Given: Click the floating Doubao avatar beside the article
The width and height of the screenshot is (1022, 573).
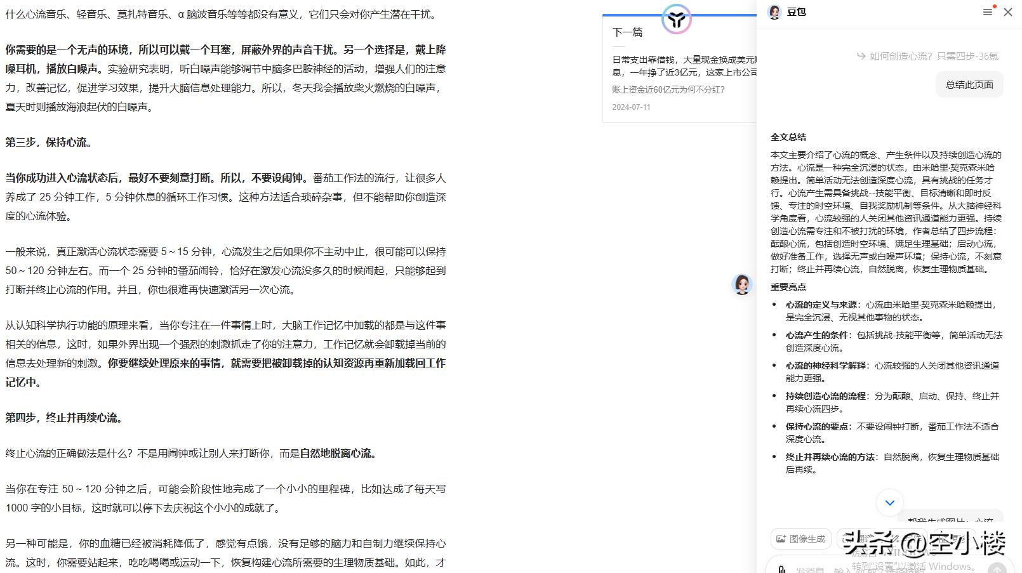Looking at the screenshot, I should pyautogui.click(x=742, y=284).
